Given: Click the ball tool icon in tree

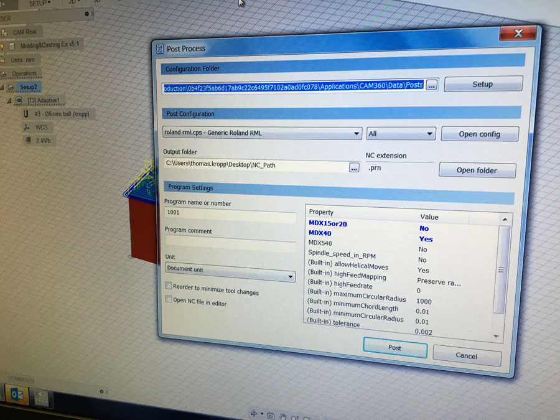Looking at the screenshot, I should click(26, 114).
